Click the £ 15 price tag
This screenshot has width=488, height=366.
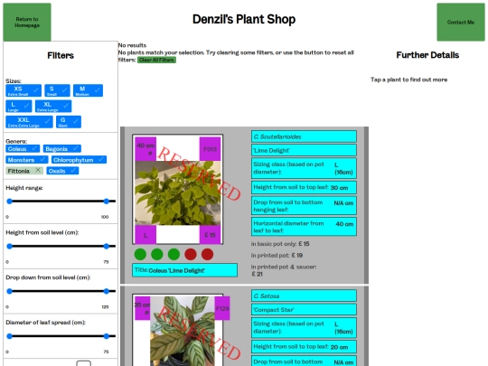[210, 235]
